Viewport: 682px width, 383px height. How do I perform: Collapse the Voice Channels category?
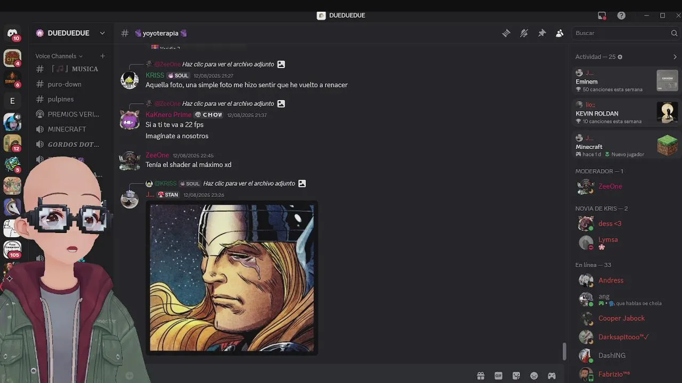coord(59,56)
